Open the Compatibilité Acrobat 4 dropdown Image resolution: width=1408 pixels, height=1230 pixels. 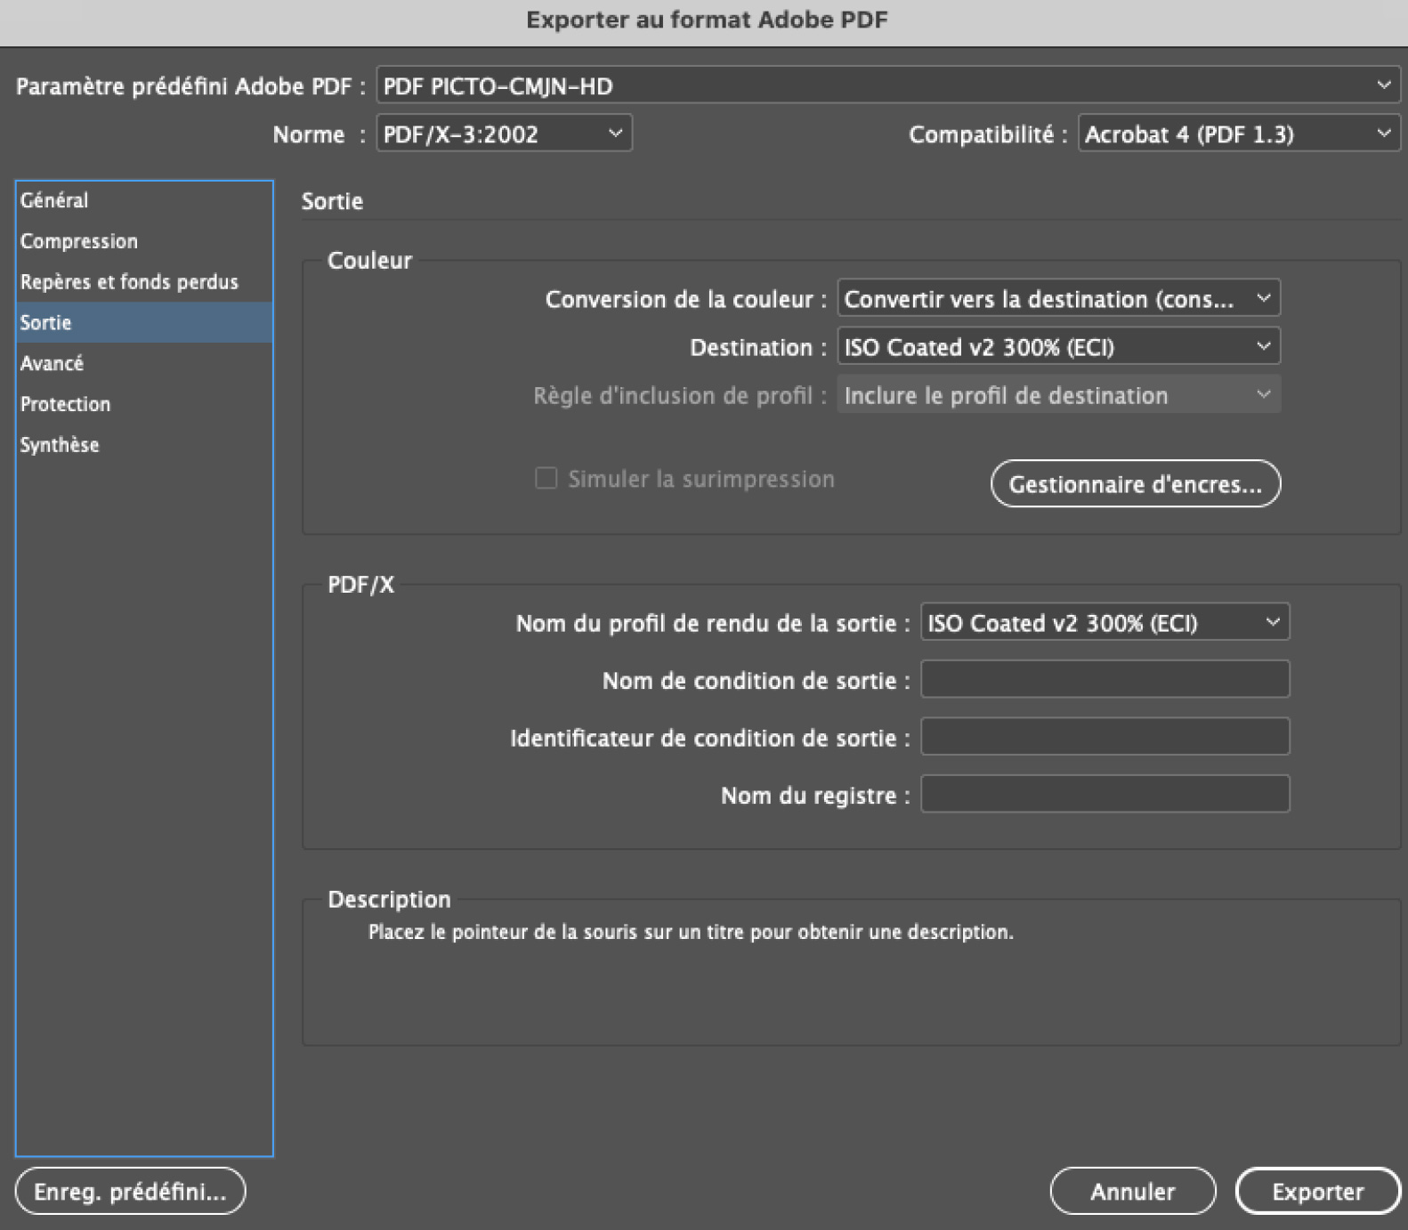pos(1238,134)
